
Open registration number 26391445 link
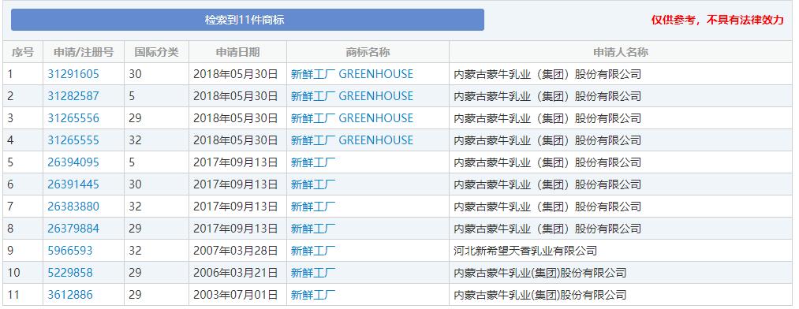click(x=73, y=184)
